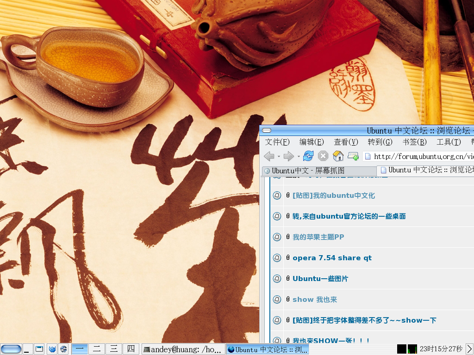The height and width of the screenshot is (355, 474).
Task: Activate the Ubuntu 中文论坛 browser taskbar entry
Action: [268, 349]
